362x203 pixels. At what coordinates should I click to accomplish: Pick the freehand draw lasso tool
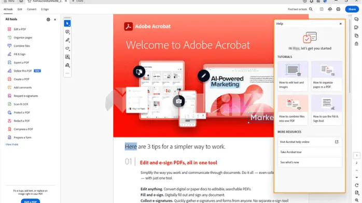click(67, 48)
